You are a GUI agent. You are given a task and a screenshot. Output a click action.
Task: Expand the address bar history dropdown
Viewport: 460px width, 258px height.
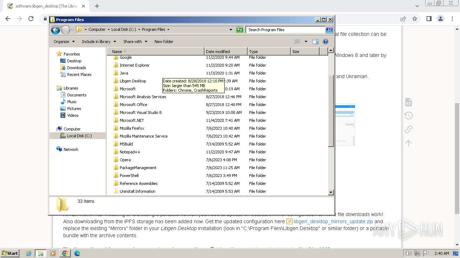pos(231,30)
